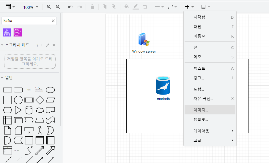Click the plus insert menu button
The width and height of the screenshot is (269, 163).
[189, 7]
